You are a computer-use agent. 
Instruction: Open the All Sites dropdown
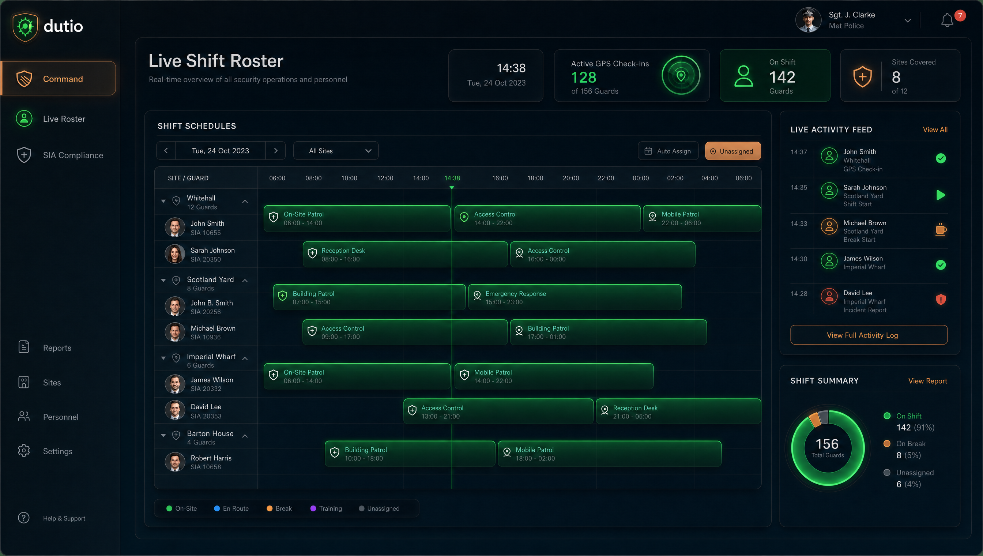coord(336,151)
